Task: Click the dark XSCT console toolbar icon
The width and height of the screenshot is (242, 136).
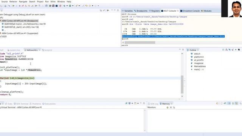Action: [x=57, y=6]
